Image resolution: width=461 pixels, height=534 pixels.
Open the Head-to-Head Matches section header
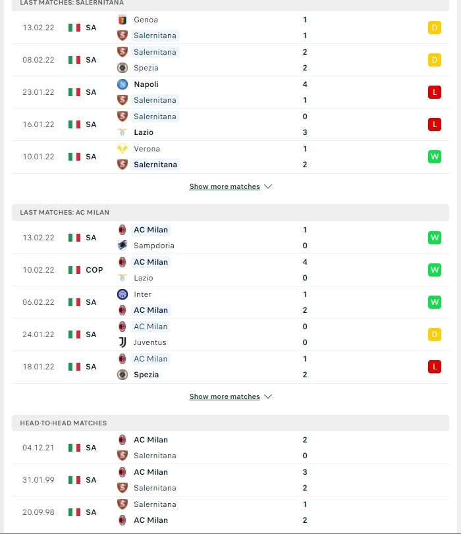point(230,423)
